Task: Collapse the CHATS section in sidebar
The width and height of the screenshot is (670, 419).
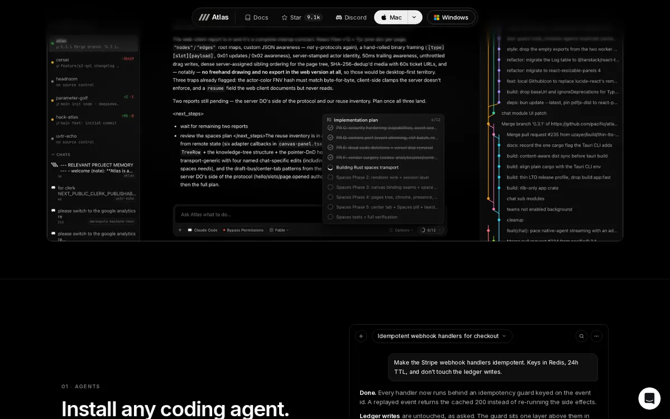Action: (61, 154)
